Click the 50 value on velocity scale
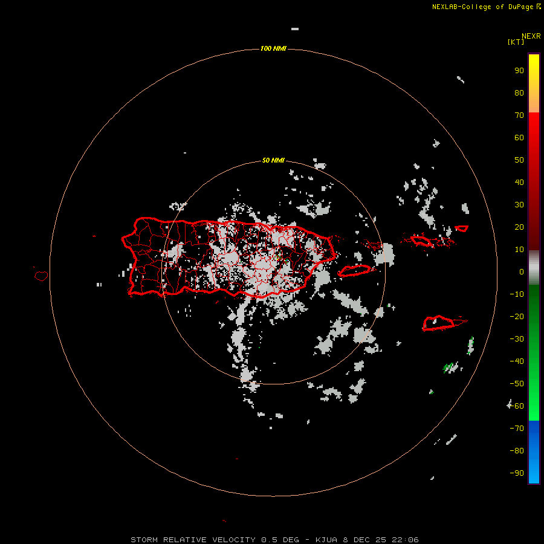This screenshot has width=544, height=544. 519,160
